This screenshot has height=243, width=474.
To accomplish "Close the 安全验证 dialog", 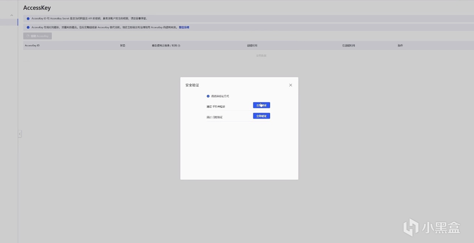I will [291, 85].
